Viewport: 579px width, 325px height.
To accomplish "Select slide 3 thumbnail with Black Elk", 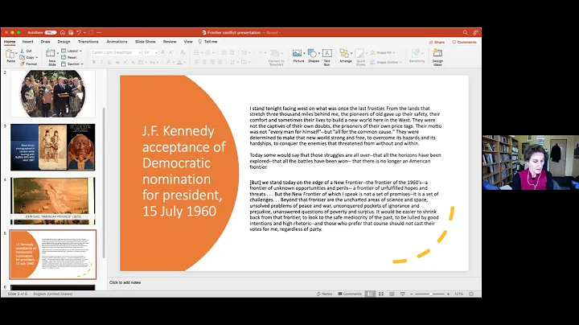I will (x=53, y=147).
